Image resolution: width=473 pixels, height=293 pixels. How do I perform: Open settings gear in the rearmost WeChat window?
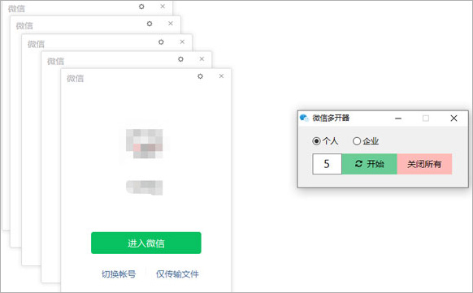[x=141, y=6]
